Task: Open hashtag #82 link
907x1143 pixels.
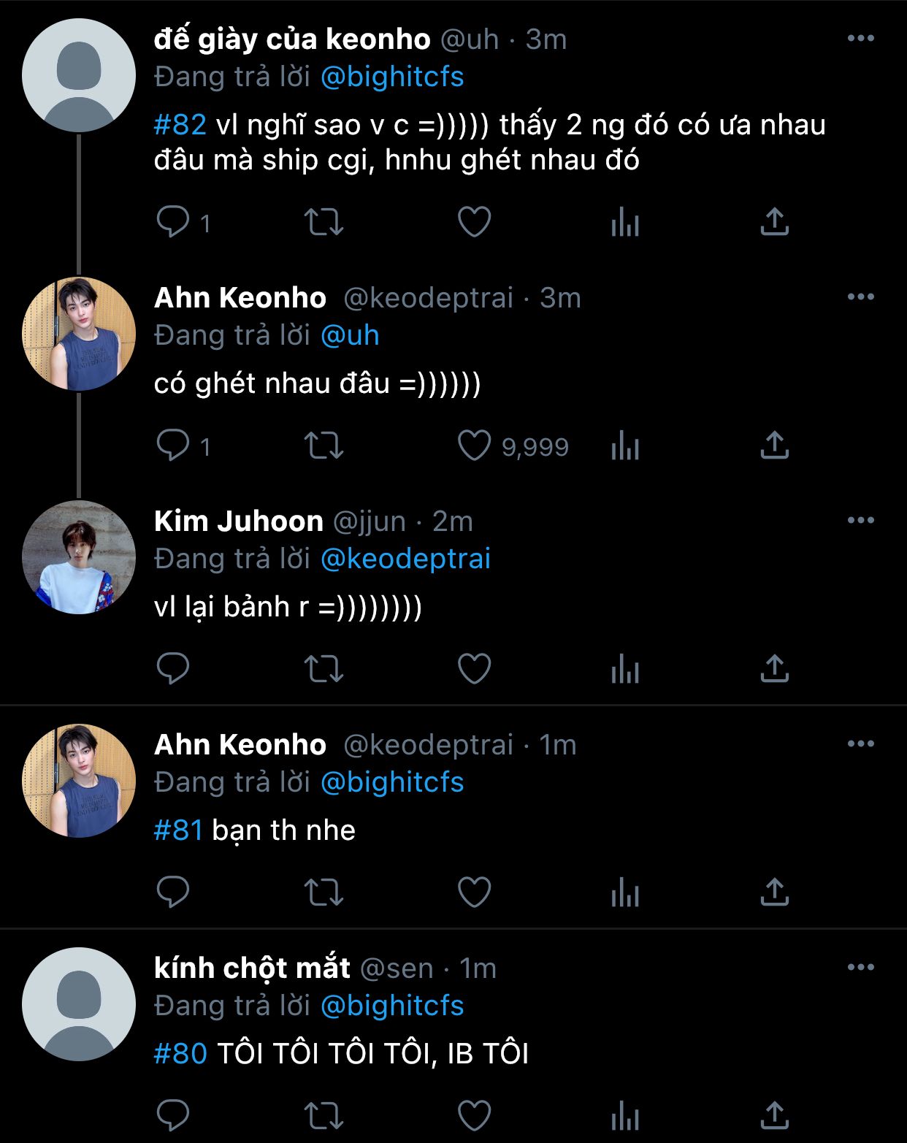Action: coord(180,125)
